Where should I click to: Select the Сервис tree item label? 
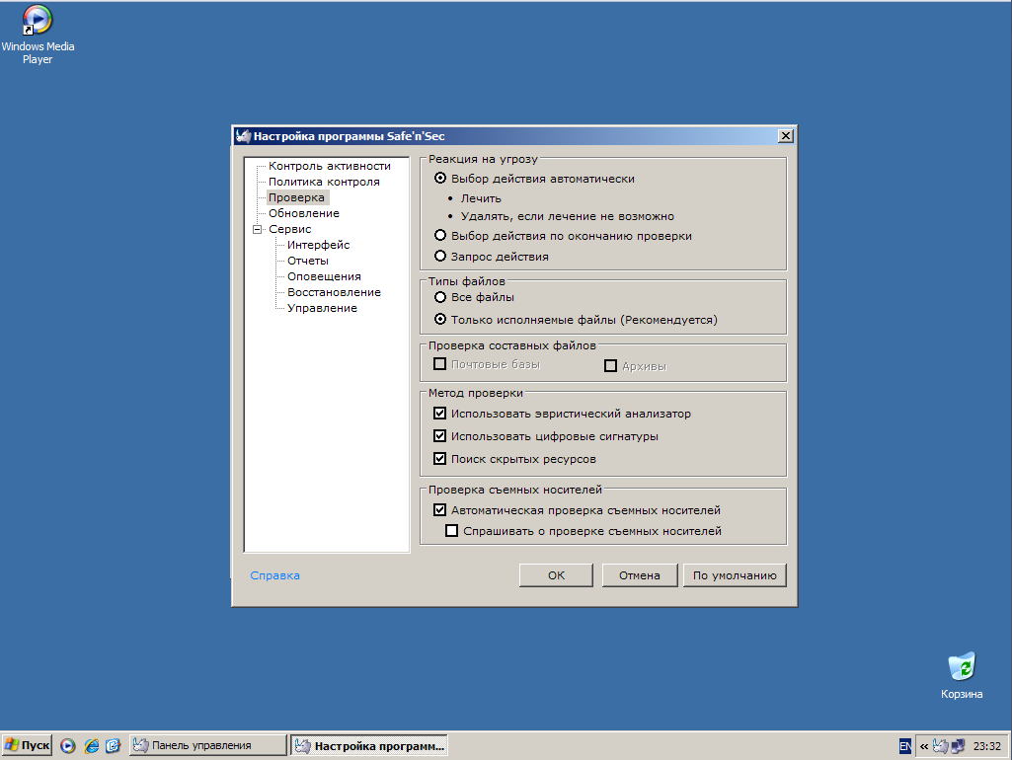(290, 229)
